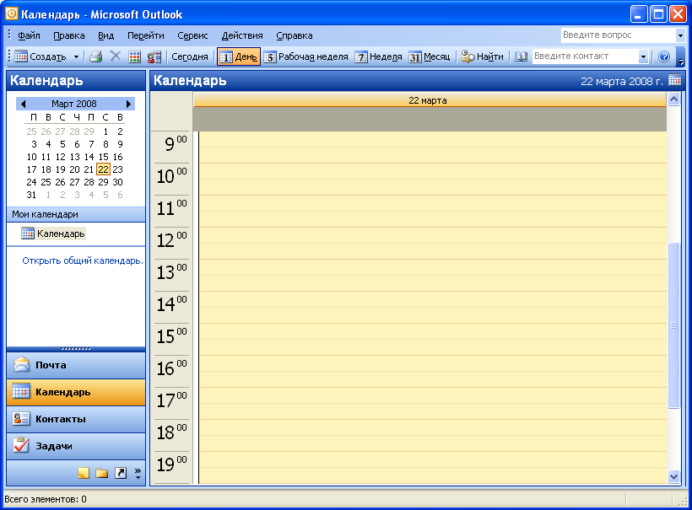692x510 pixels.
Task: Click the 17:00 time slot label
Action: point(172,400)
